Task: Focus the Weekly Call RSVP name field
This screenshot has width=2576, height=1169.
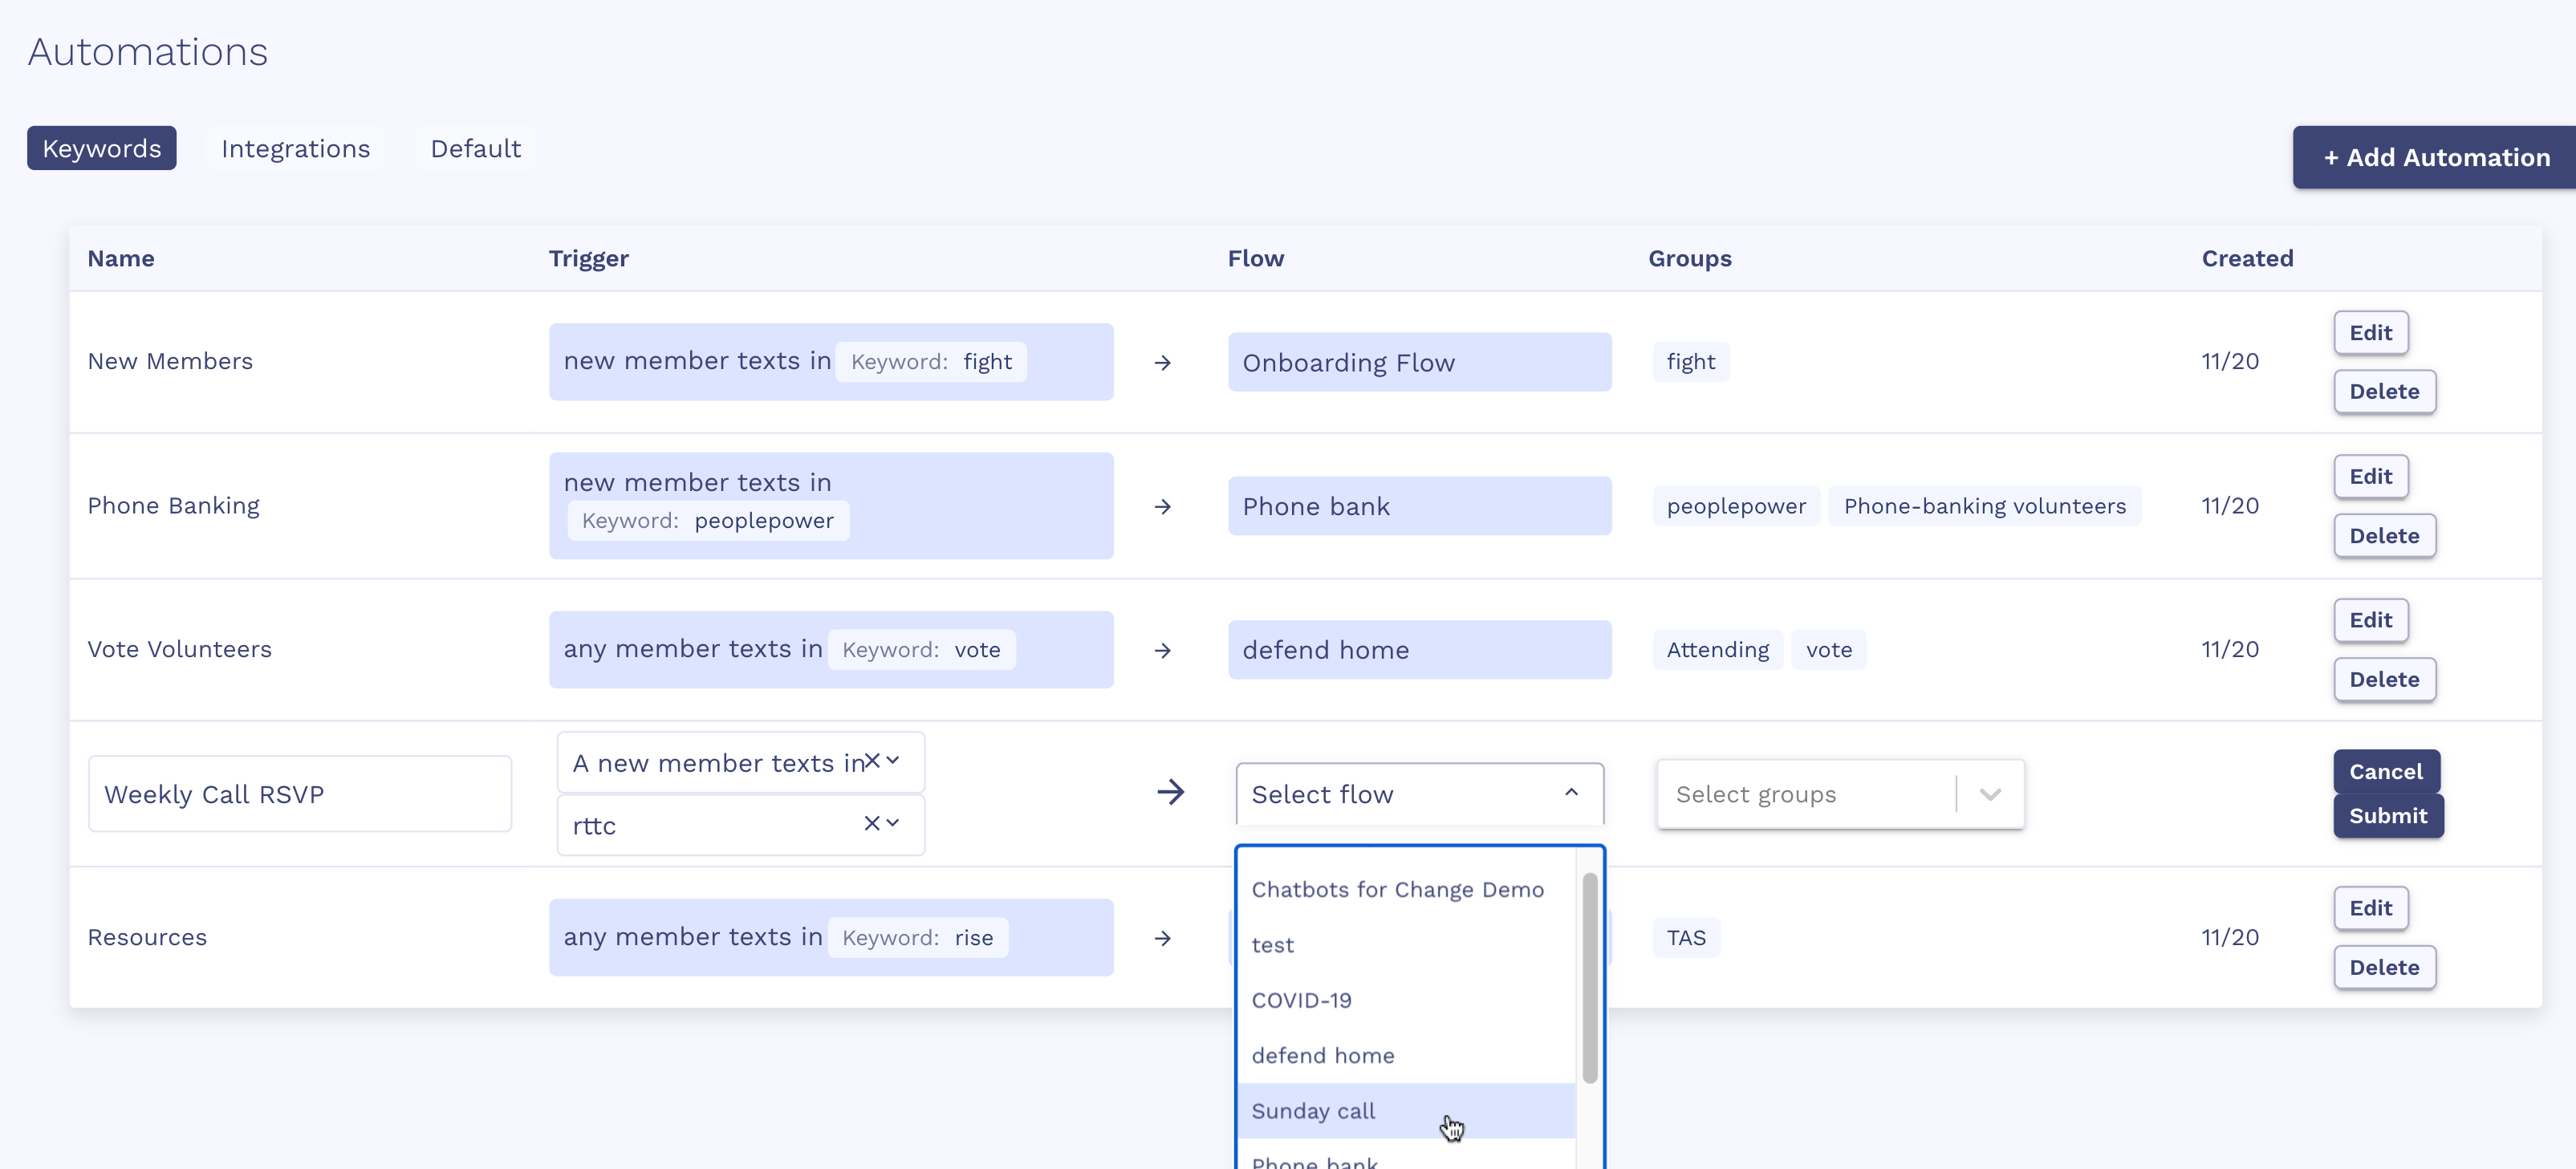Action: 300,794
